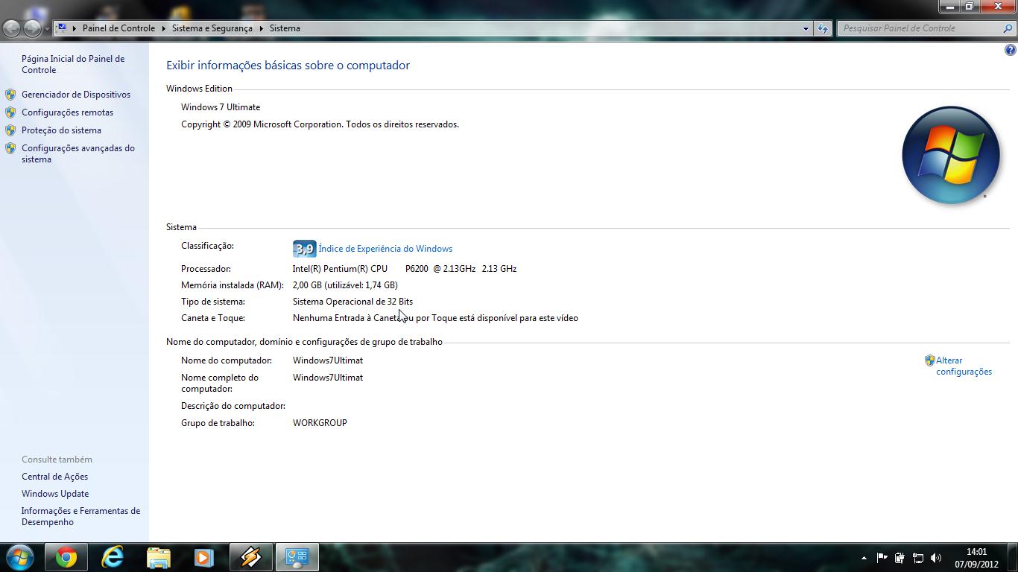Open Windows Explorer folder icon in taskbar
1018x572 pixels.
(x=158, y=557)
